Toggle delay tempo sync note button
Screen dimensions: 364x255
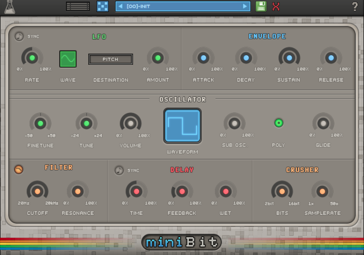[119, 170]
